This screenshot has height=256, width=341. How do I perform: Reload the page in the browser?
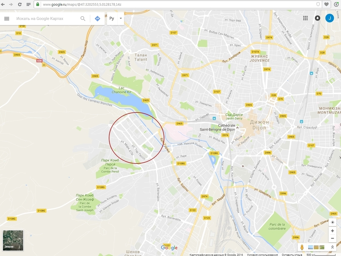(20, 4)
